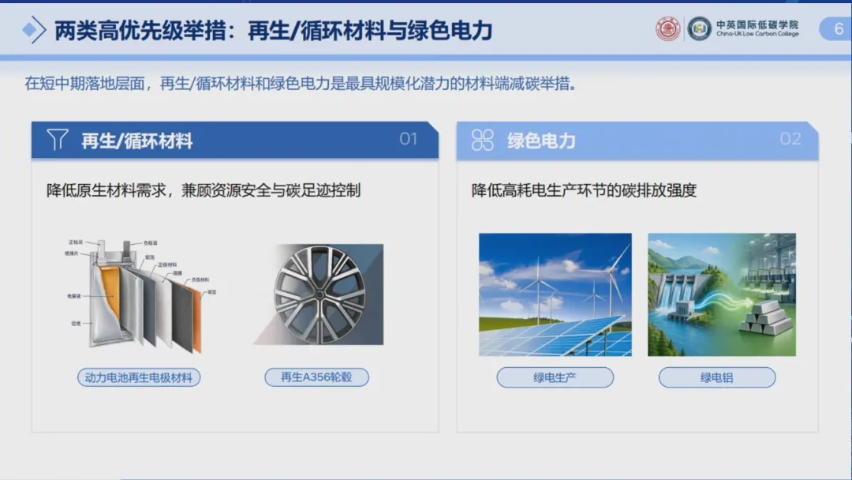Click the 再生A356轮毂 label button
Image resolution: width=852 pixels, height=480 pixels.
317,377
